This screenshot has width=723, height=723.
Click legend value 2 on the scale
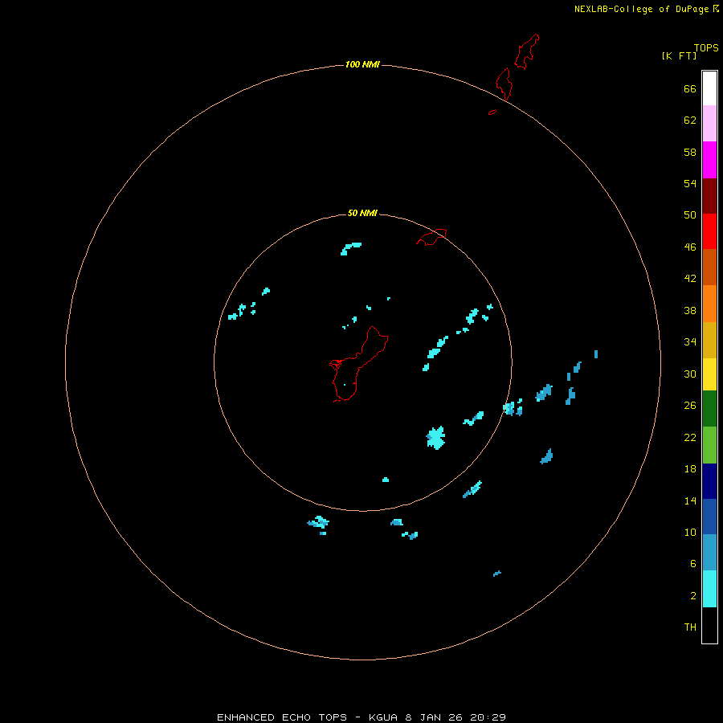tap(692, 595)
